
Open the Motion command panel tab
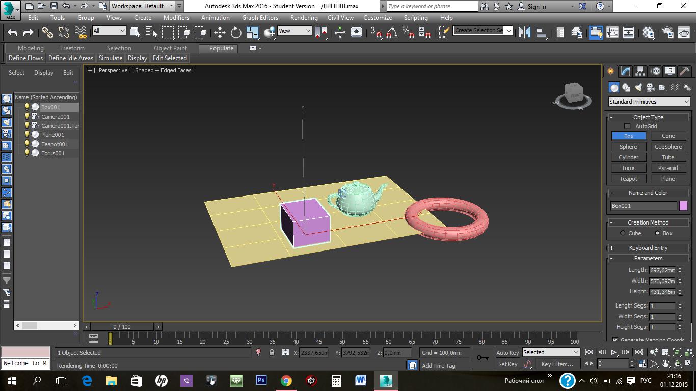pos(655,71)
